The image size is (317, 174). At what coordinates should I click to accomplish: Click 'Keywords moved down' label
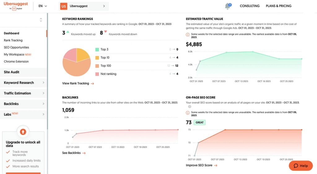[123, 34]
